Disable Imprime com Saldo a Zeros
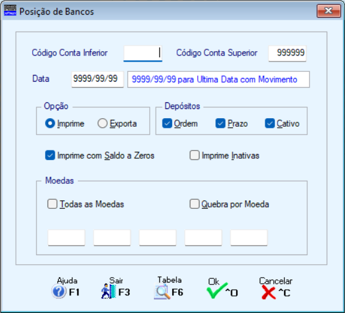 coord(50,155)
